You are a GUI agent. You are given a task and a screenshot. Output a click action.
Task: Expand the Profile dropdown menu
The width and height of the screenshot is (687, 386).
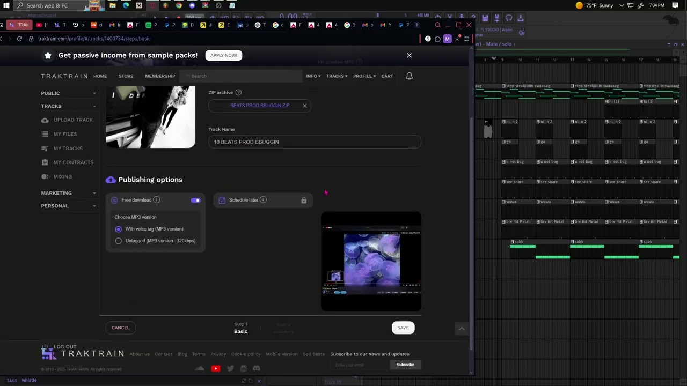(364, 76)
